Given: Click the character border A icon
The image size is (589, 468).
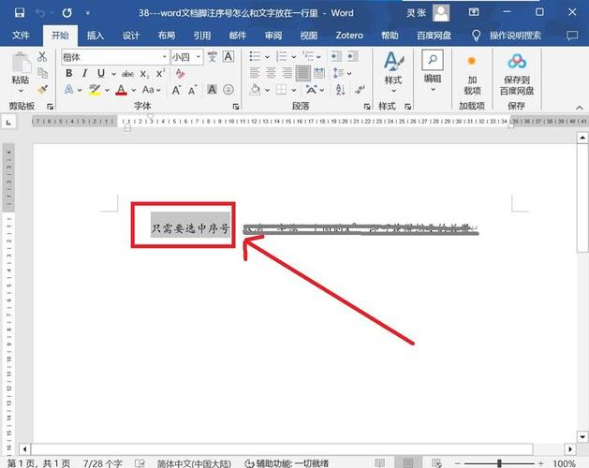Looking at the screenshot, I should pos(228,57).
